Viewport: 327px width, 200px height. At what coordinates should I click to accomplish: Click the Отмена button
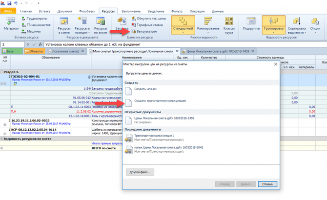click(x=267, y=184)
